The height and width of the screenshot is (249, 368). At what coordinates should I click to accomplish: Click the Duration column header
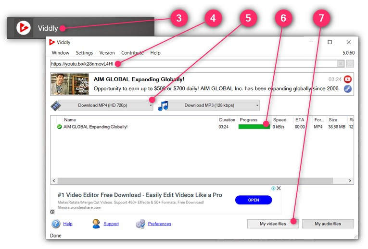227,120
